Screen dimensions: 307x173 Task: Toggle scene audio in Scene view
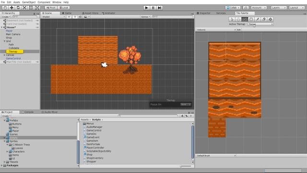click(80, 17)
